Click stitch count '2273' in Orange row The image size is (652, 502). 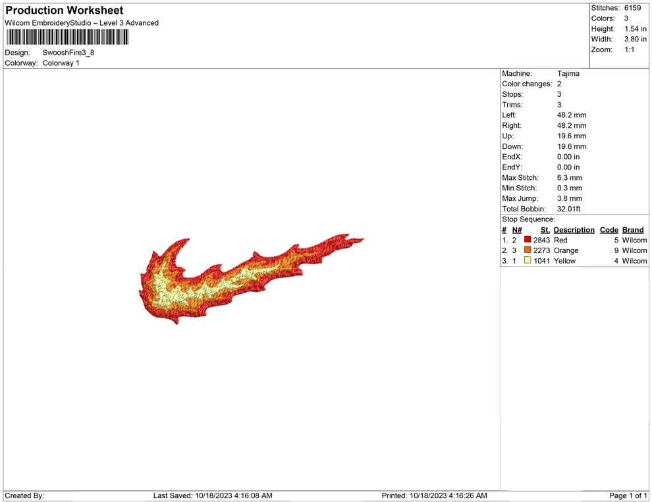[542, 250]
